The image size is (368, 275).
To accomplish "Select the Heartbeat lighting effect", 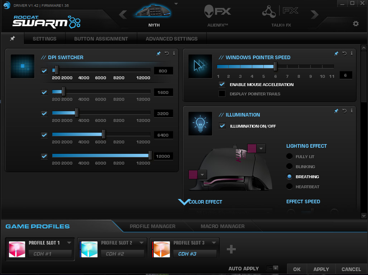I will click(290, 186).
